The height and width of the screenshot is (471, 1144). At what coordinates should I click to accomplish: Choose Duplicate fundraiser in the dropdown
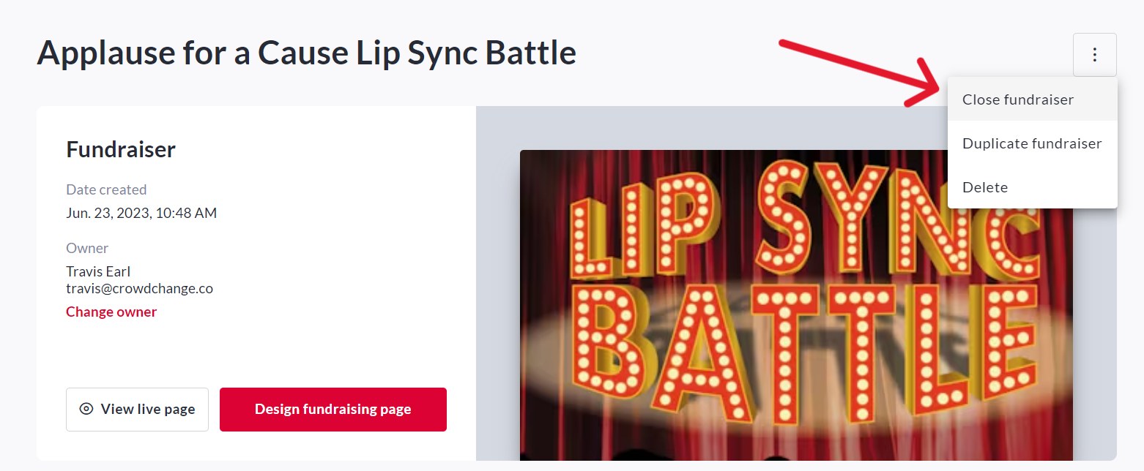pos(1031,143)
